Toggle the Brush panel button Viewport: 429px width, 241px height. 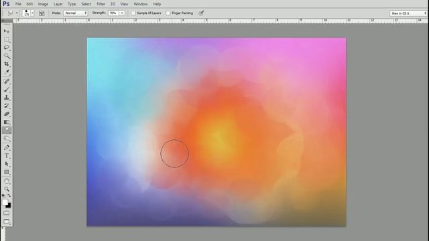42,13
